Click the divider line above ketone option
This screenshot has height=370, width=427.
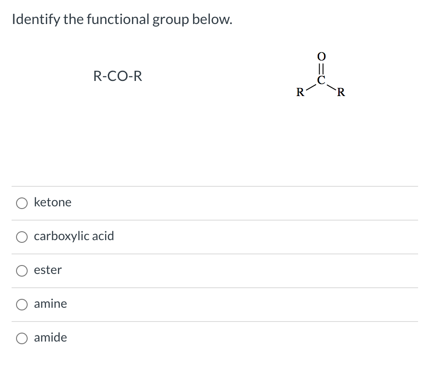pyautogui.click(x=214, y=186)
